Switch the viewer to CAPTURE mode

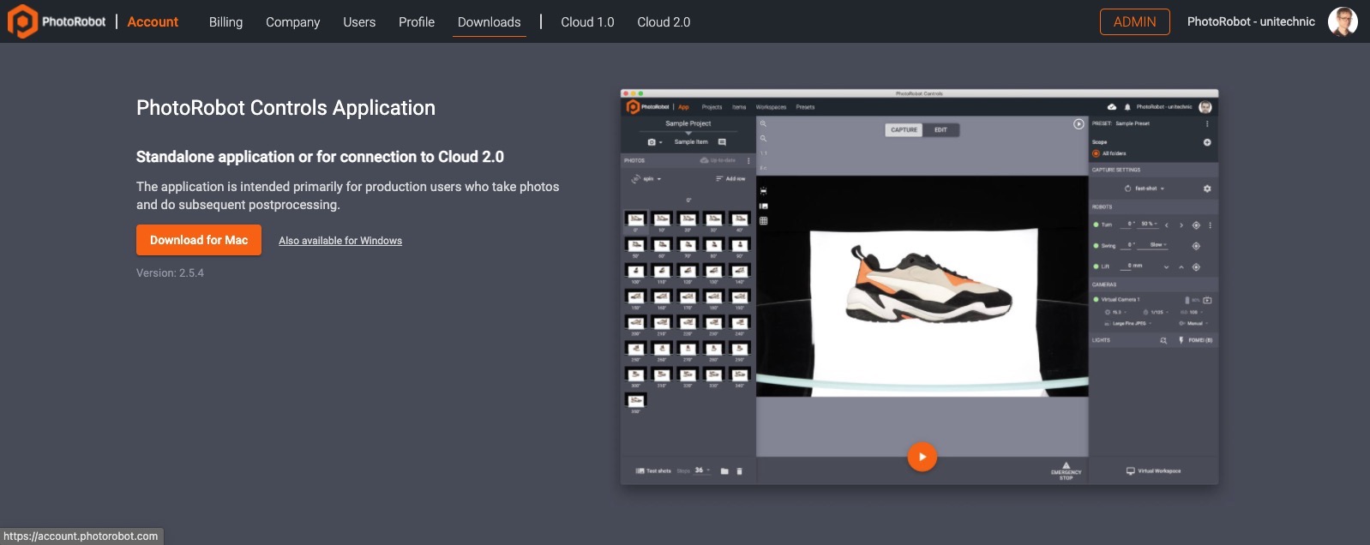click(x=904, y=130)
